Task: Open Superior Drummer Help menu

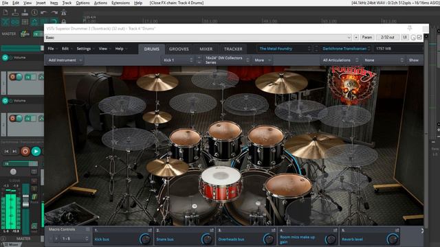Action: click(121, 49)
